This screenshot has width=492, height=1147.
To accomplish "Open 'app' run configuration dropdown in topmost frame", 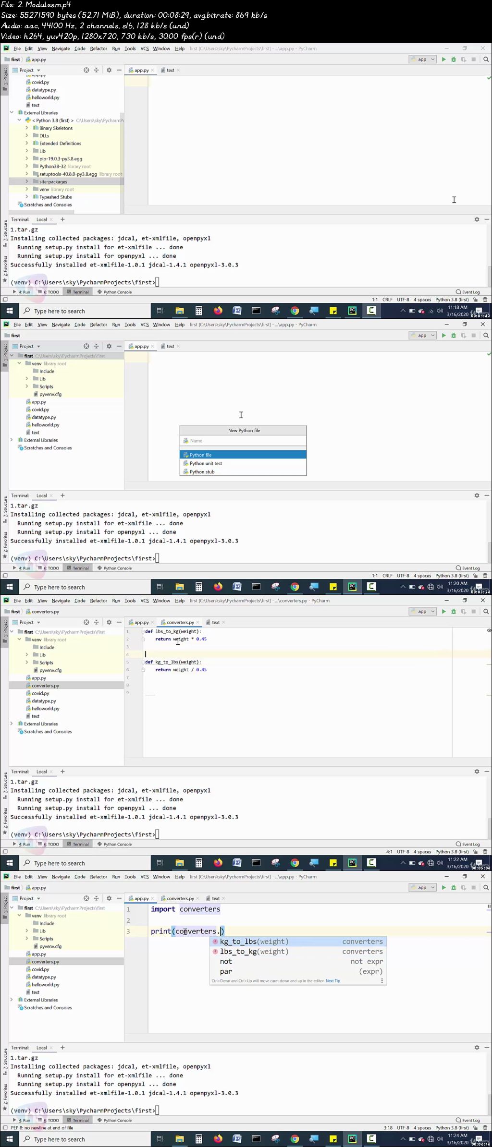I will [x=422, y=60].
